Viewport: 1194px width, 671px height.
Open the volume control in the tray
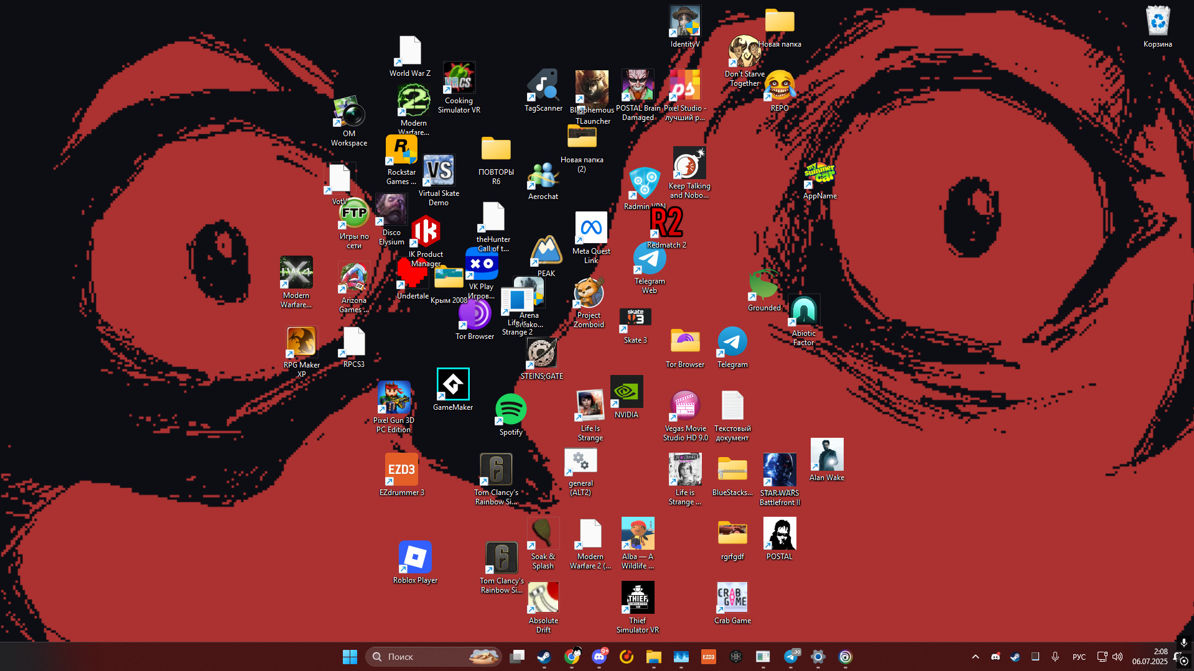(x=1117, y=657)
